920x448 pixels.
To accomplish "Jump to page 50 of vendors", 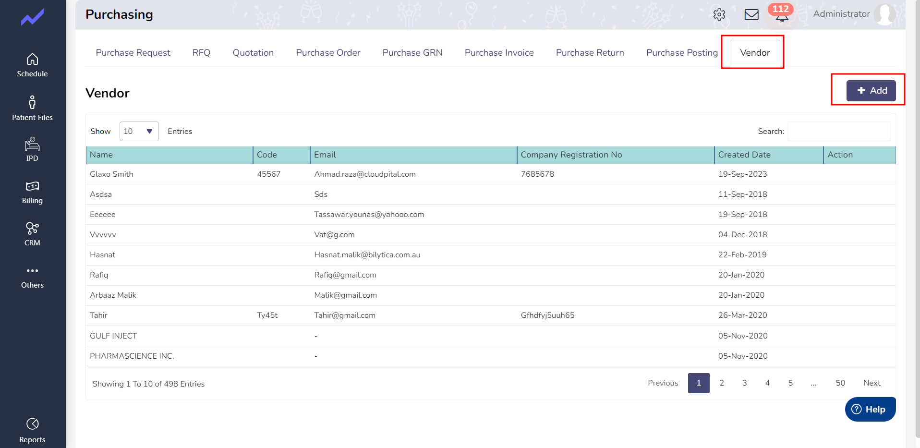I will coord(840,383).
